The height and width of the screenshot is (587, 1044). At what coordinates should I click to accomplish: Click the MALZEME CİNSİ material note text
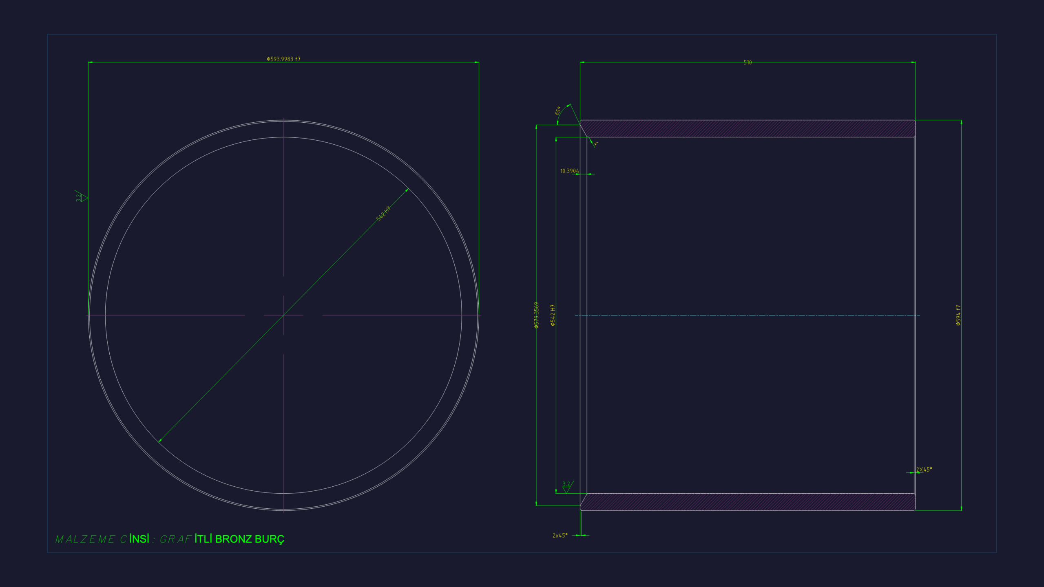[x=170, y=539]
